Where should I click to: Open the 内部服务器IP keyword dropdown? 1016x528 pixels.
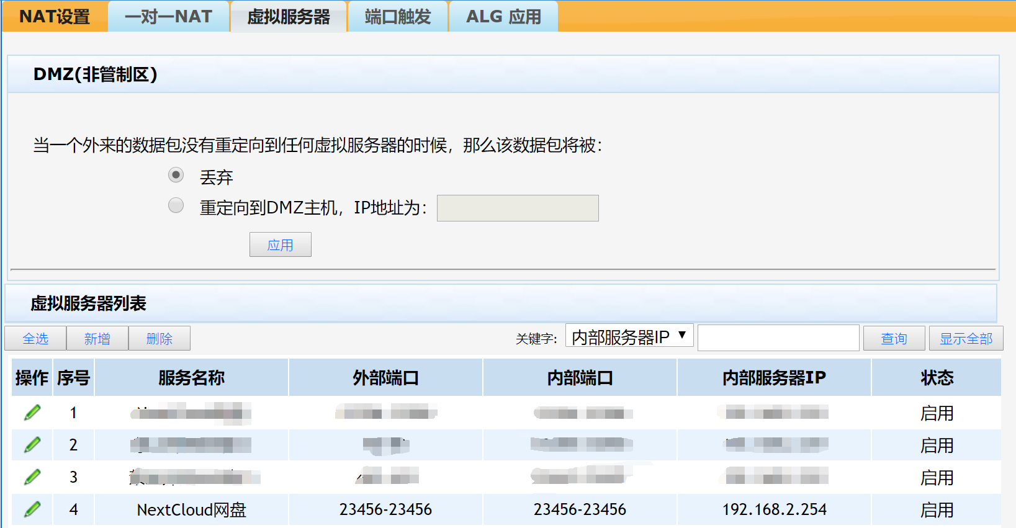point(629,336)
